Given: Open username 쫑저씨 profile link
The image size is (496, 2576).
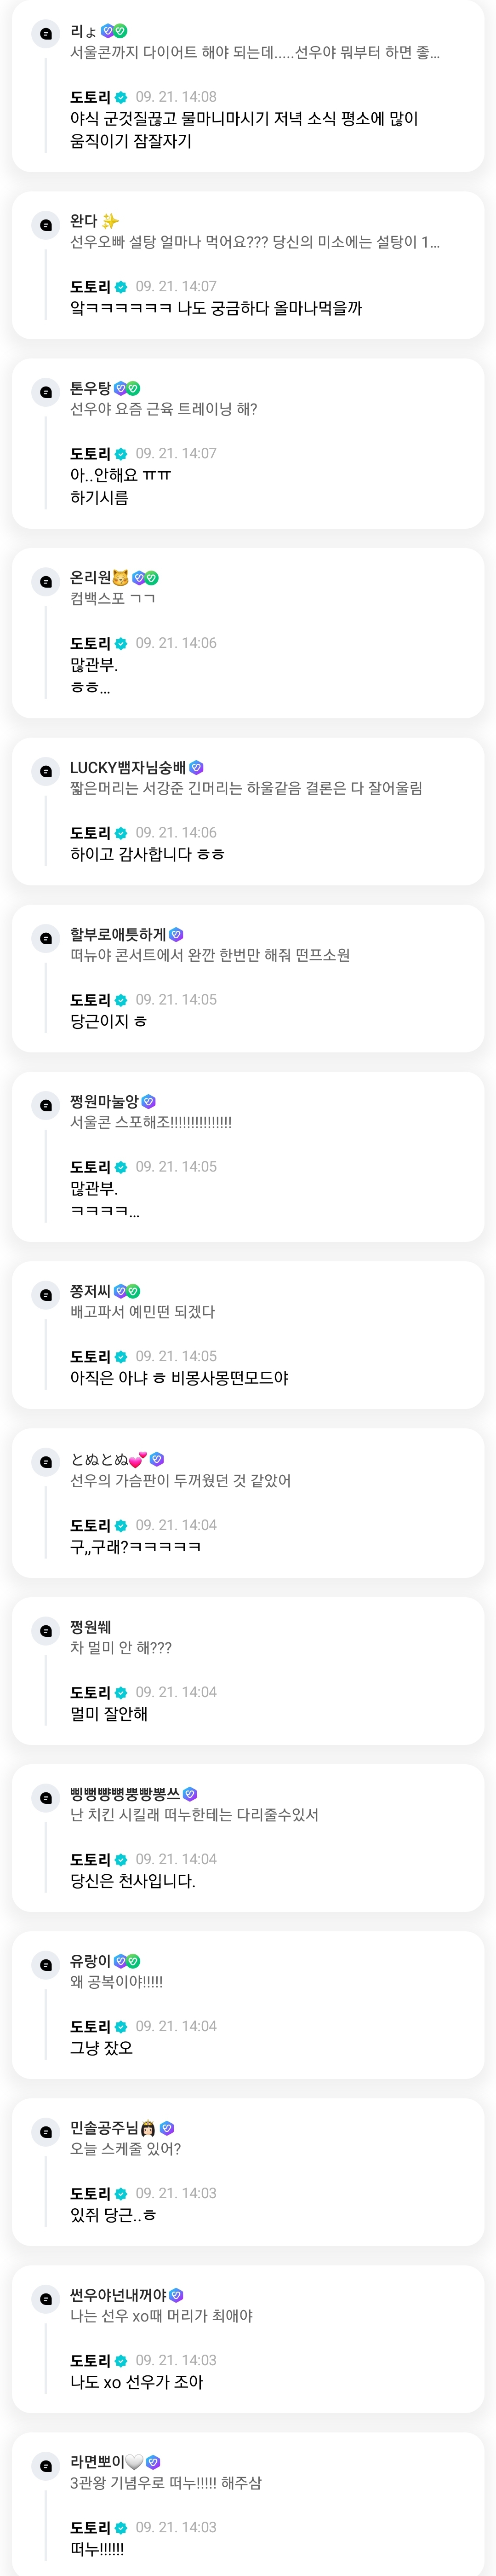Looking at the screenshot, I should pos(90,1291).
